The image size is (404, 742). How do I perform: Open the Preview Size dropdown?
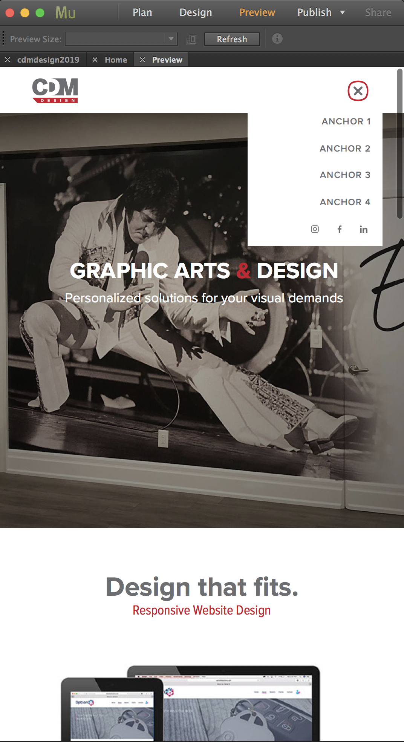121,39
